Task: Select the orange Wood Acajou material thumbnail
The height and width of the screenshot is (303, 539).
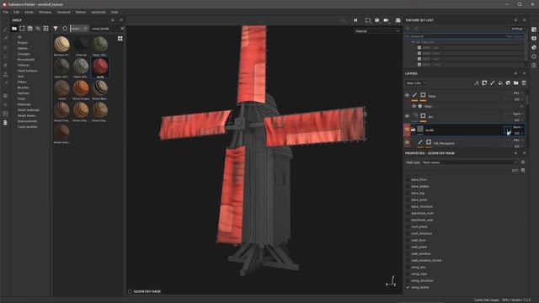Action: pyautogui.click(x=81, y=88)
